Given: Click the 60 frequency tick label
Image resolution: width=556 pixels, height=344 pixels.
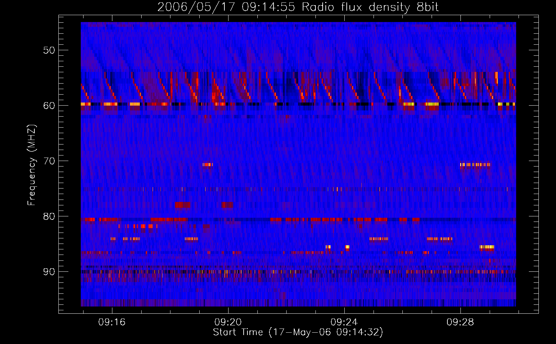Looking at the screenshot, I should coord(49,106).
